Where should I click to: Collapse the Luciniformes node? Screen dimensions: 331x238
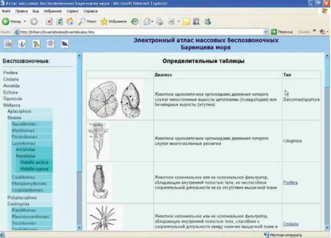click(x=23, y=143)
